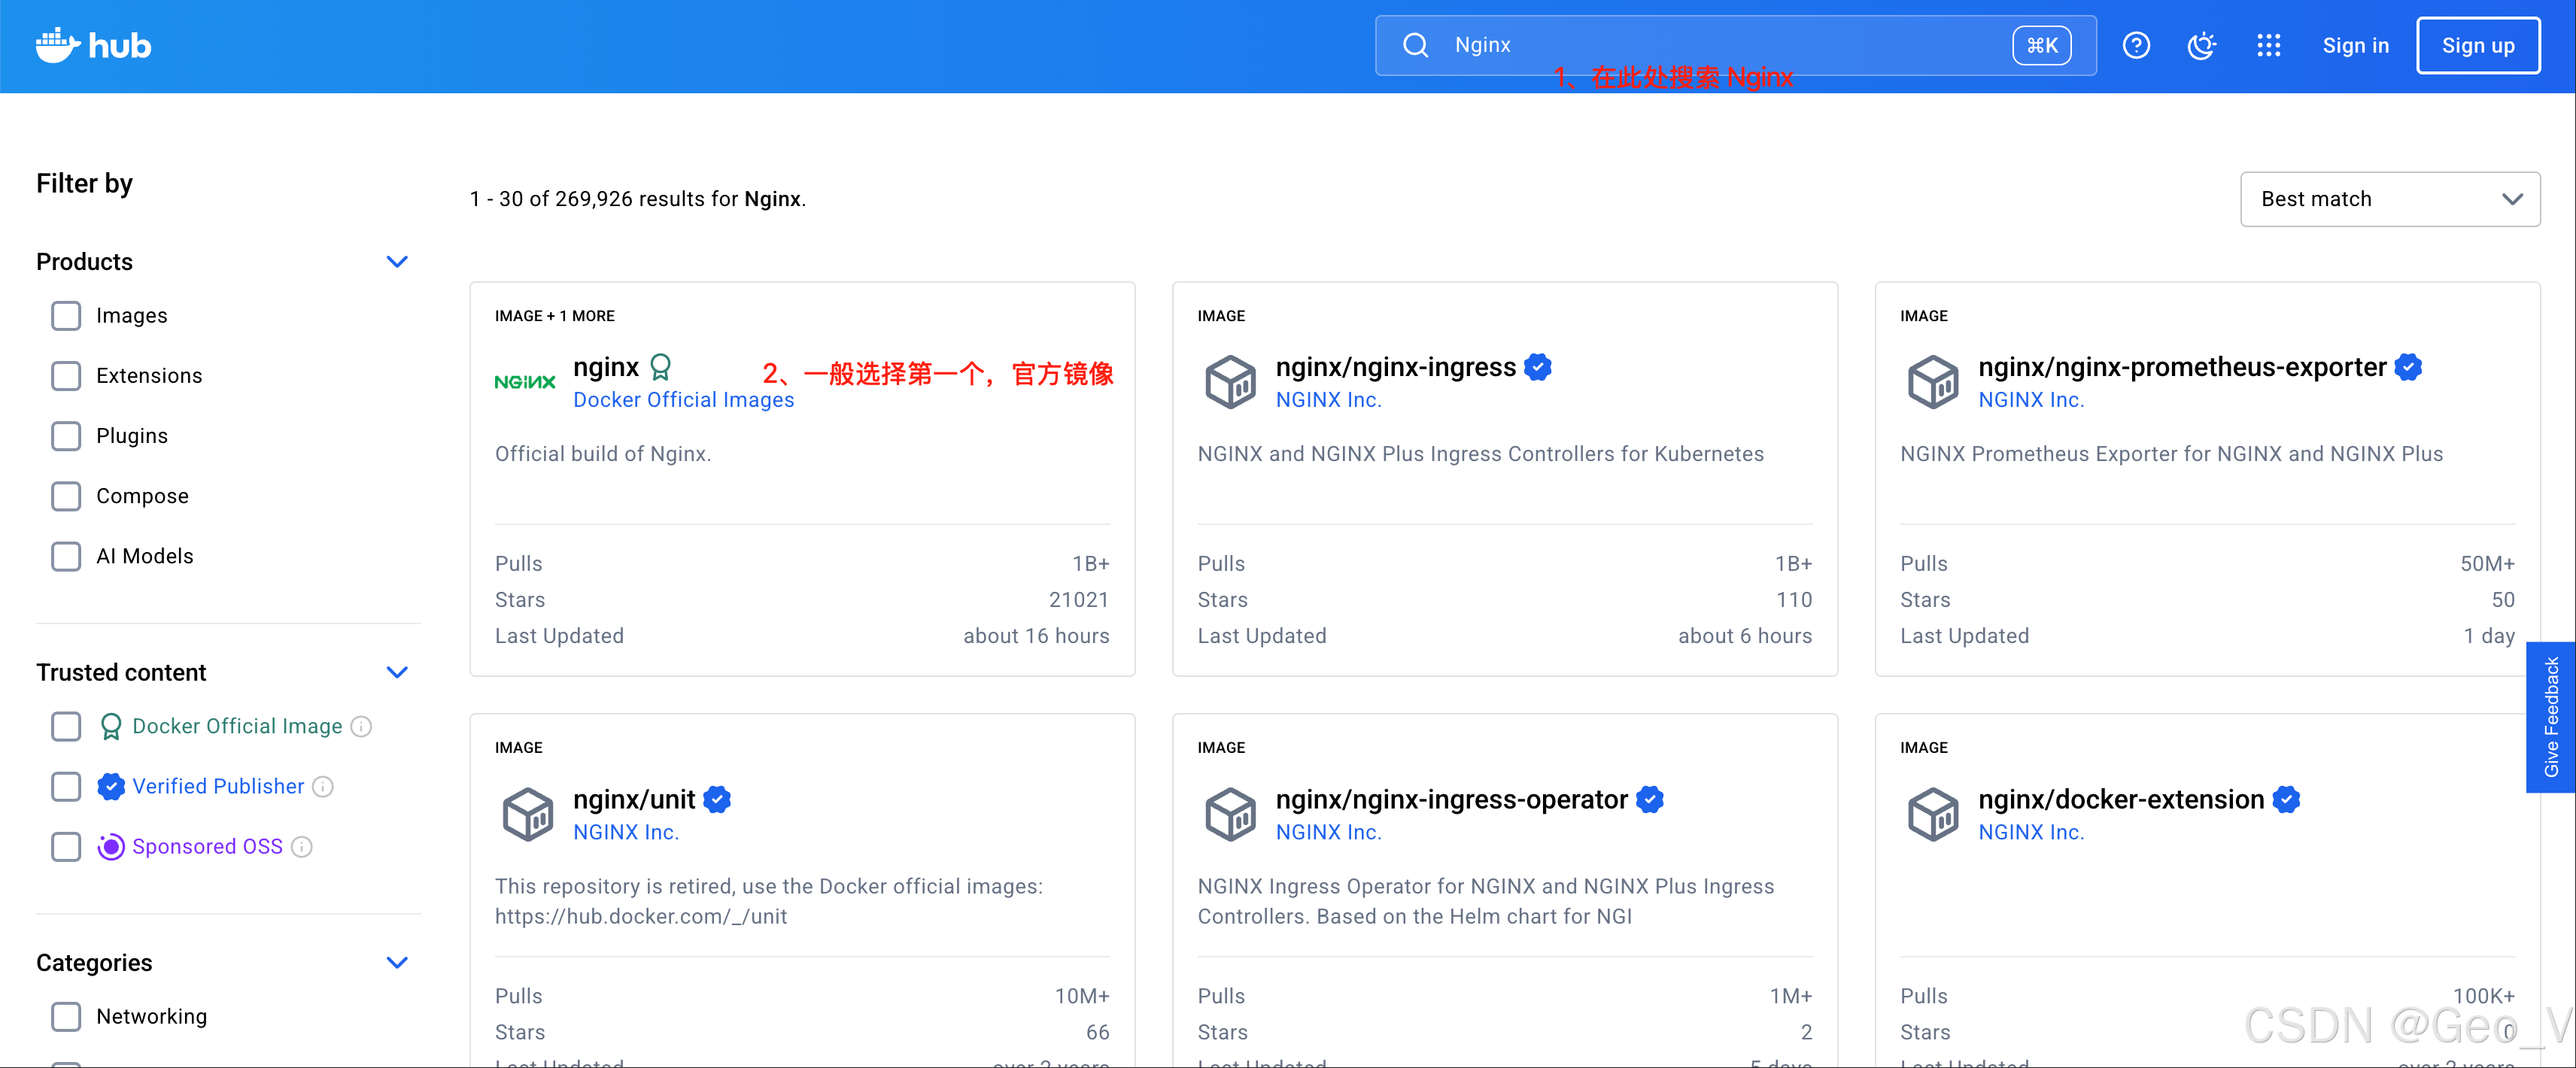Image resolution: width=2576 pixels, height=1068 pixels.
Task: Click the 'IMAGE + 1 MORE' label
Action: coord(555,316)
